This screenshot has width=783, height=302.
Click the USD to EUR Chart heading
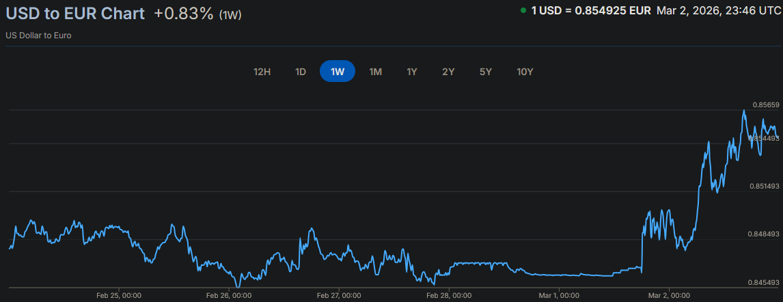click(x=75, y=14)
